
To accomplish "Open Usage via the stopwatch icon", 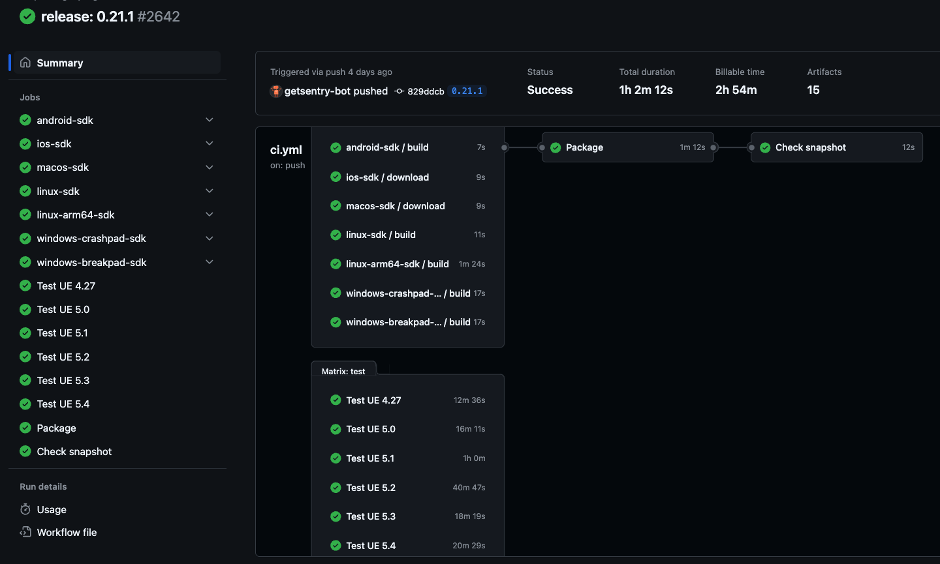I will tap(24, 509).
